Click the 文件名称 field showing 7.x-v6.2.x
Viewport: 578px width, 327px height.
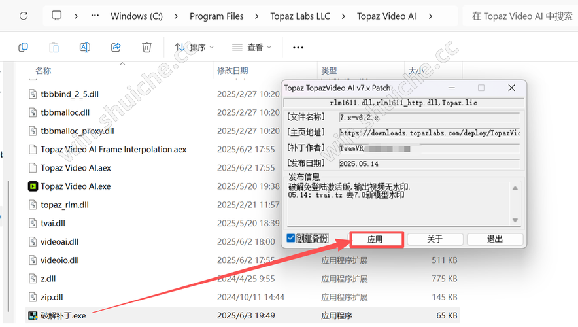[430, 118]
